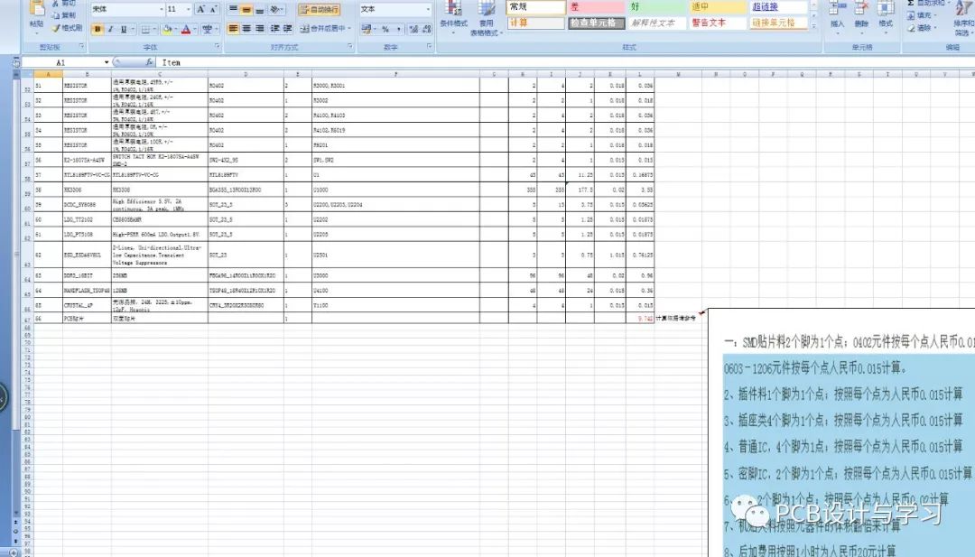Viewport: 975px width, 557px height.
Task: Click the Name Box showing A1
Action: (x=61, y=63)
